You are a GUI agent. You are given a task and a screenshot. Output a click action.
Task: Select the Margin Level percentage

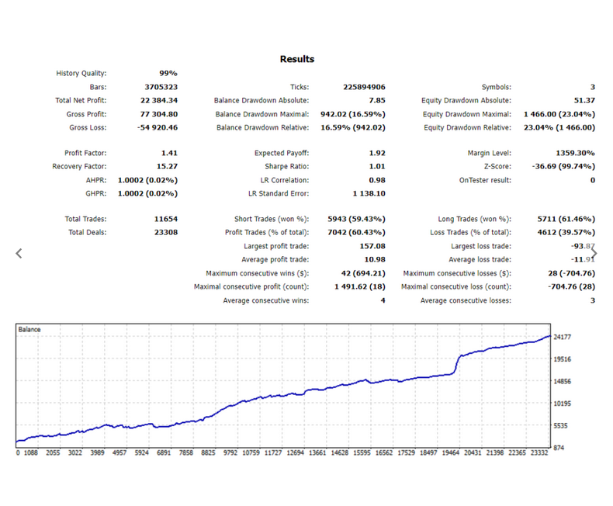tap(575, 153)
